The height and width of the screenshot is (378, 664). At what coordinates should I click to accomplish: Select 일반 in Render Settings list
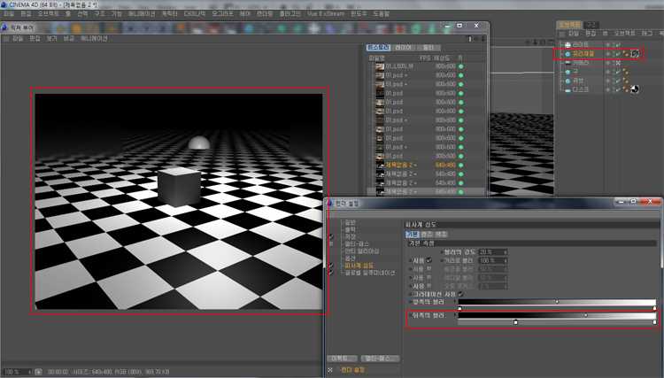[351, 222]
